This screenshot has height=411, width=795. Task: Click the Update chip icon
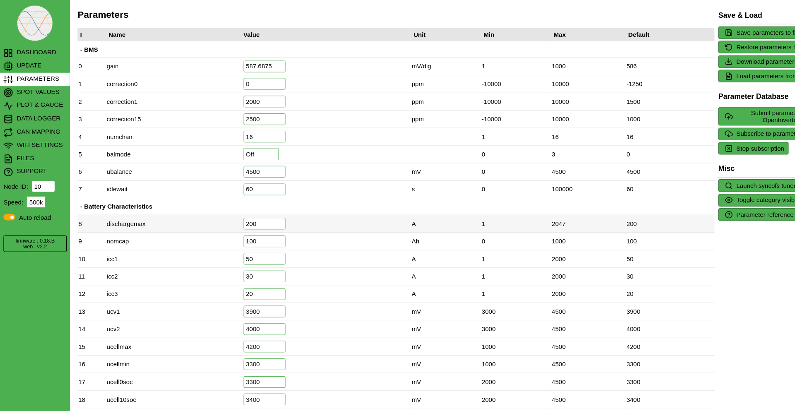tap(8, 66)
